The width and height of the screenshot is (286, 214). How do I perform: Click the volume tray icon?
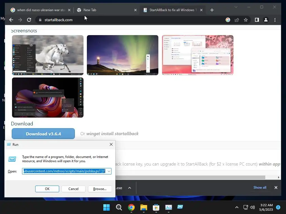tap(252, 207)
